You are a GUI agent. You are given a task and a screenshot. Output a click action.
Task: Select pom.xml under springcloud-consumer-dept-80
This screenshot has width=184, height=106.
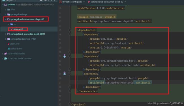point(18,29)
